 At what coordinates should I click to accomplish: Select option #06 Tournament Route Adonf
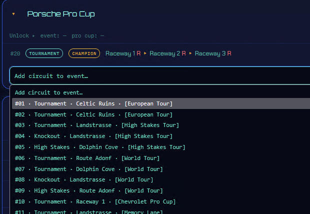click(x=161, y=158)
